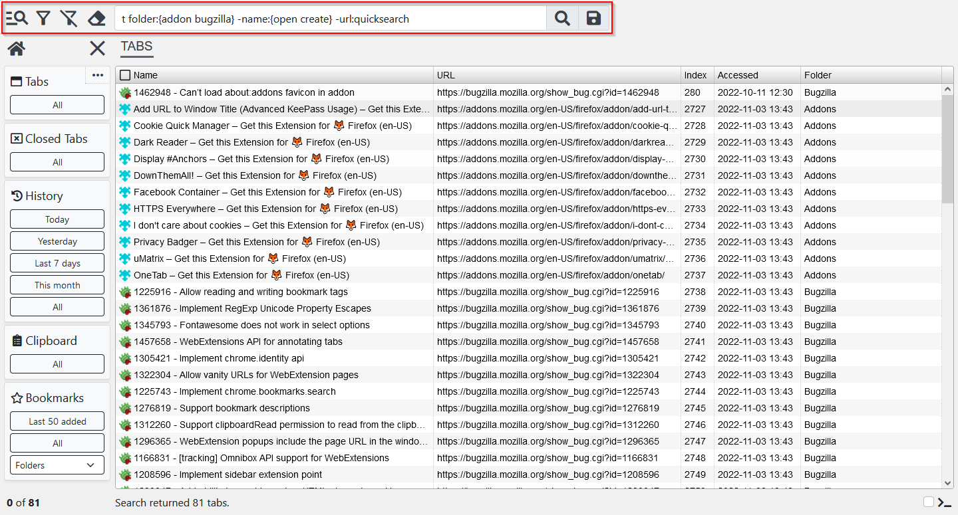Screen dimensions: 958x515
Task: Click the Bugzilla favicon of bug 1208596
Action: [x=125, y=474]
